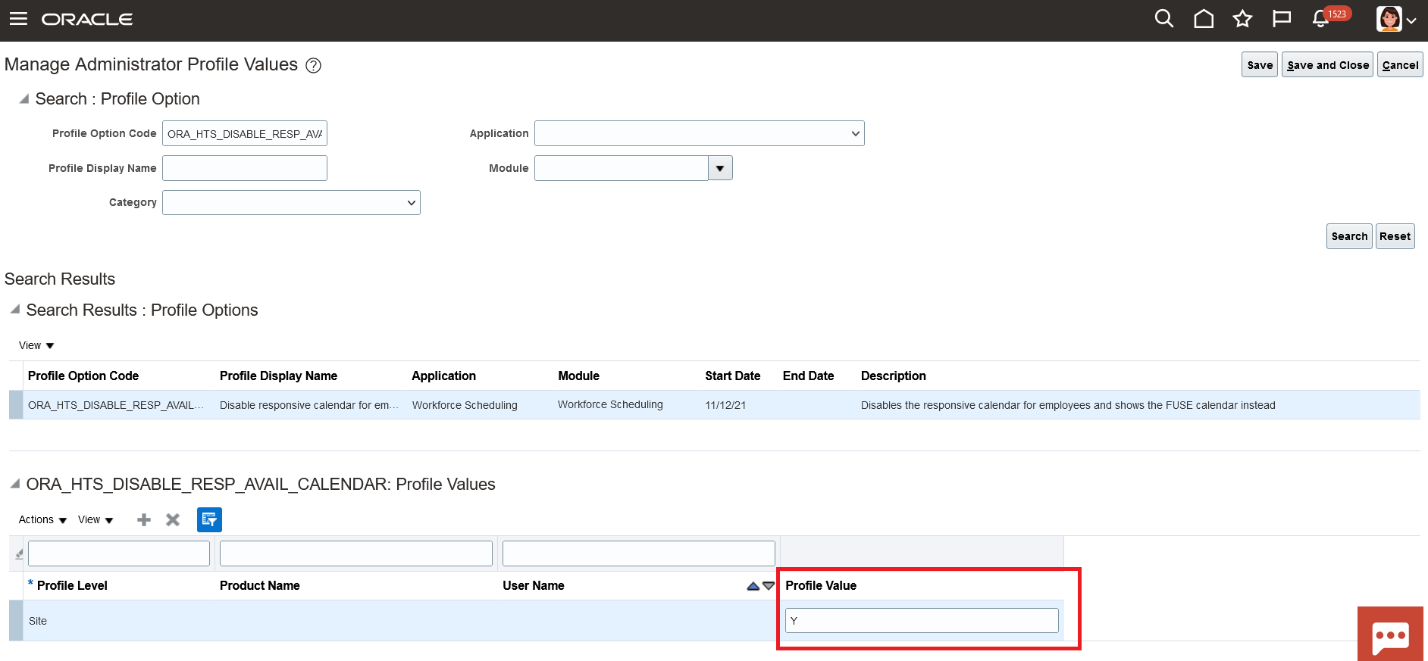
Task: Click the Profile Level filter box
Action: click(x=119, y=553)
